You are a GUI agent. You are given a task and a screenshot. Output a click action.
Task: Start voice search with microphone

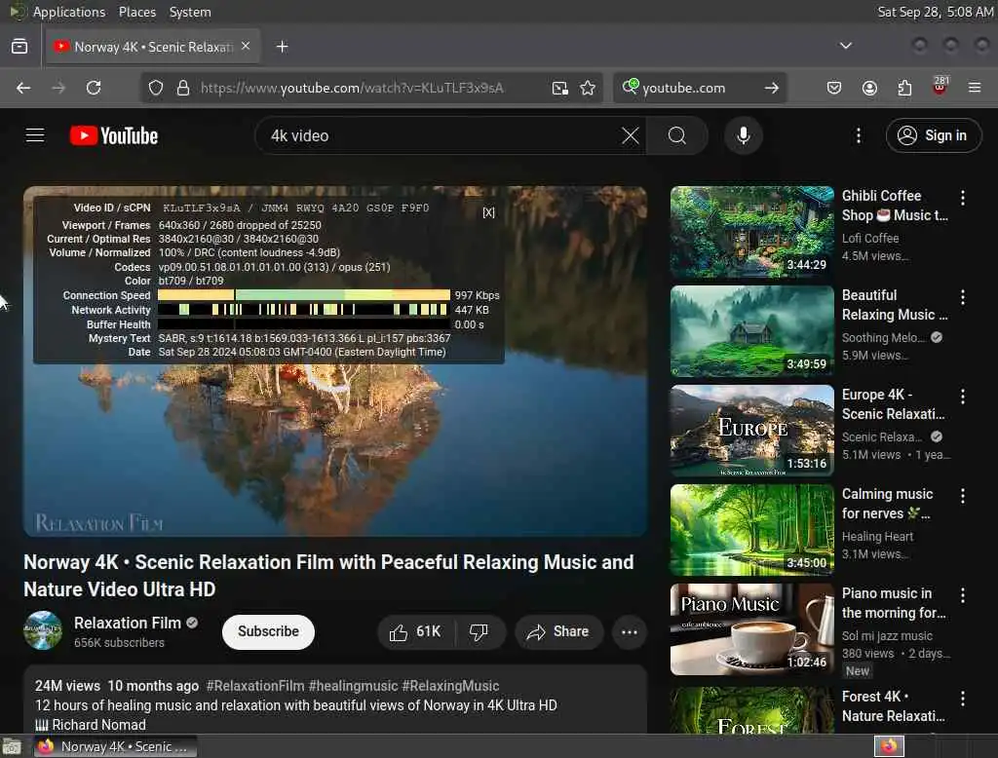click(744, 135)
